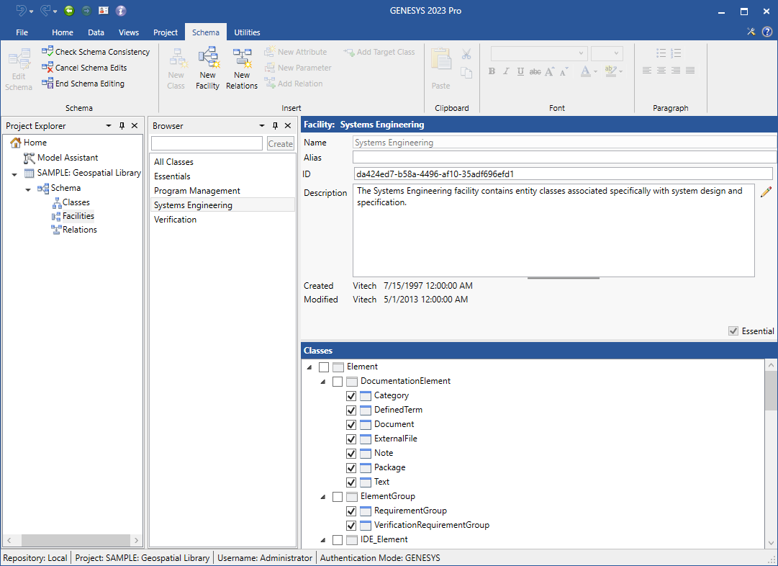Select Essentials in Browser list
Screen dimensions: 778x566
(223, 176)
